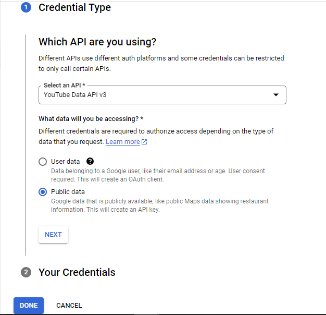
Task: Click "What data will you be accessing?" label
Action: (91, 119)
